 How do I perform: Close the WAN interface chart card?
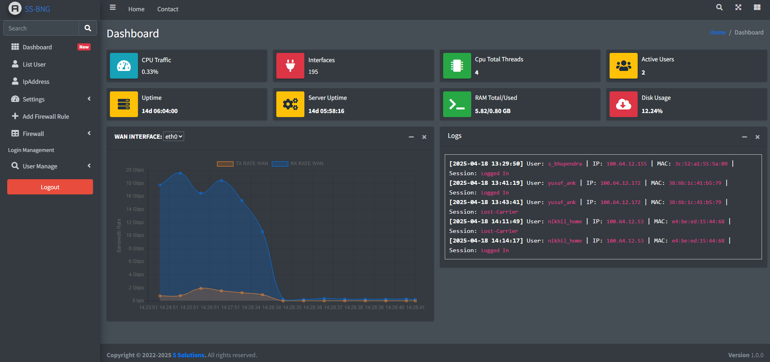pyautogui.click(x=424, y=137)
